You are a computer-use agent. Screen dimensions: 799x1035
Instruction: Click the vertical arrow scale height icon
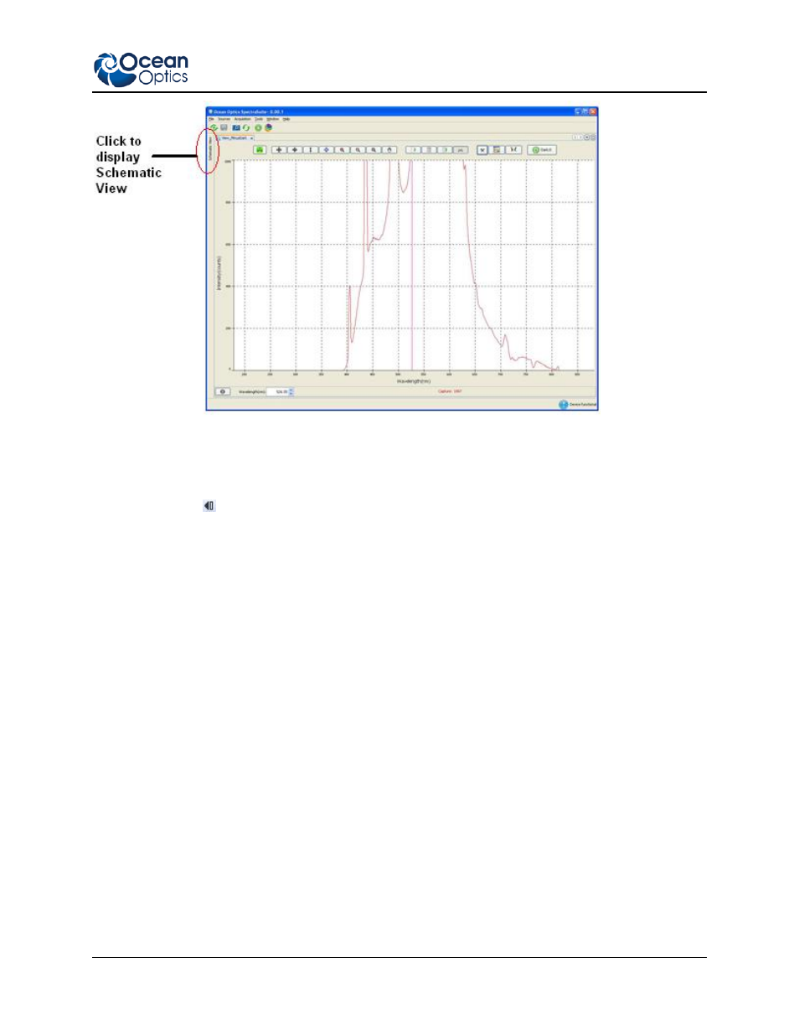[x=311, y=150]
